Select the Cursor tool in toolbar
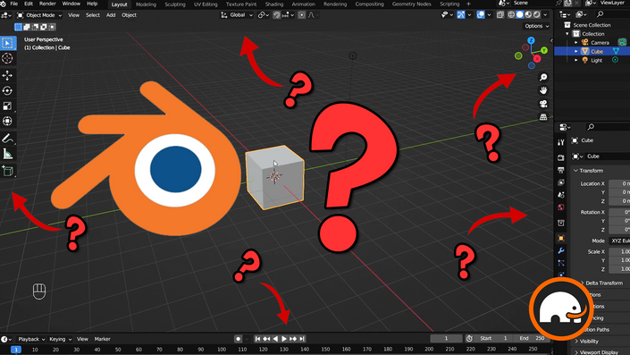Viewport: 630px width, 355px height. (x=7, y=58)
